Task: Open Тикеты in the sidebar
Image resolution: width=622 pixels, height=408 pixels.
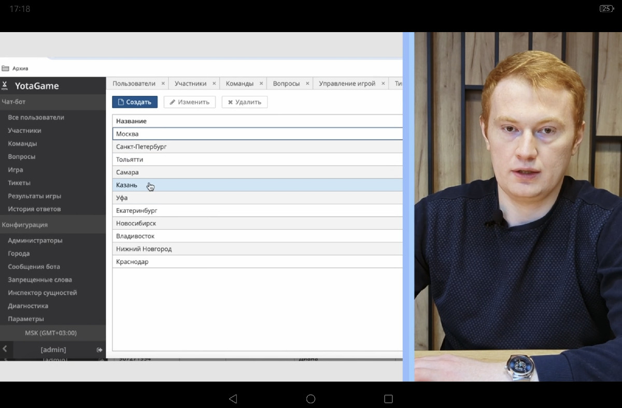Action: pyautogui.click(x=19, y=183)
